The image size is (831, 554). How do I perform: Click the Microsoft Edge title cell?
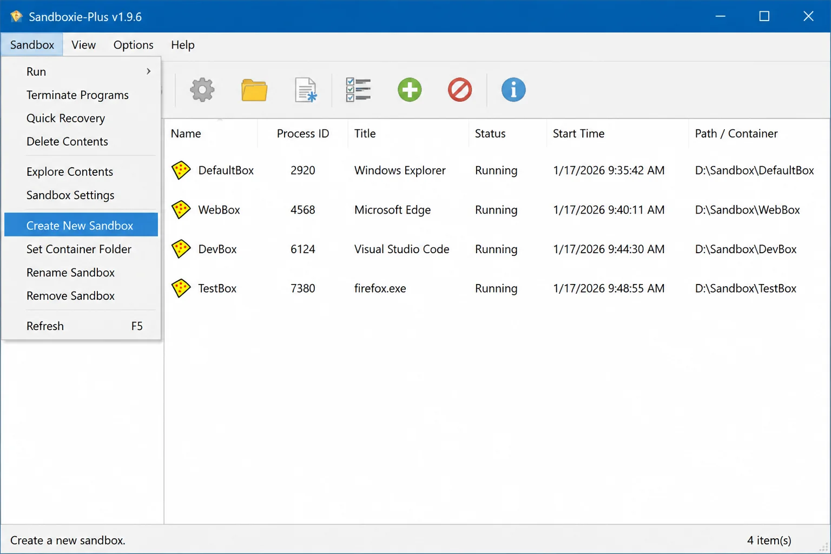pyautogui.click(x=392, y=210)
